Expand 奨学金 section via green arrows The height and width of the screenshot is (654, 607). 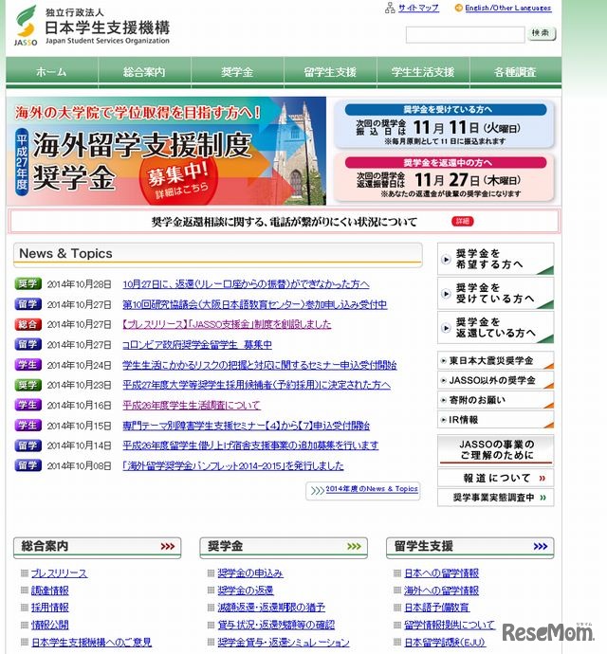(354, 546)
